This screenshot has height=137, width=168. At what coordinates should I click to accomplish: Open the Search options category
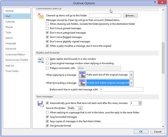click(x=17, y=38)
